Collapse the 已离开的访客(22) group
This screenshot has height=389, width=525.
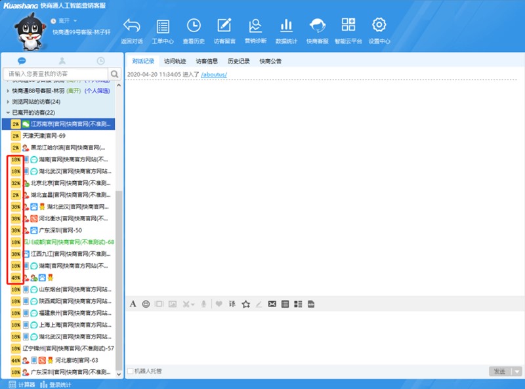click(33, 113)
